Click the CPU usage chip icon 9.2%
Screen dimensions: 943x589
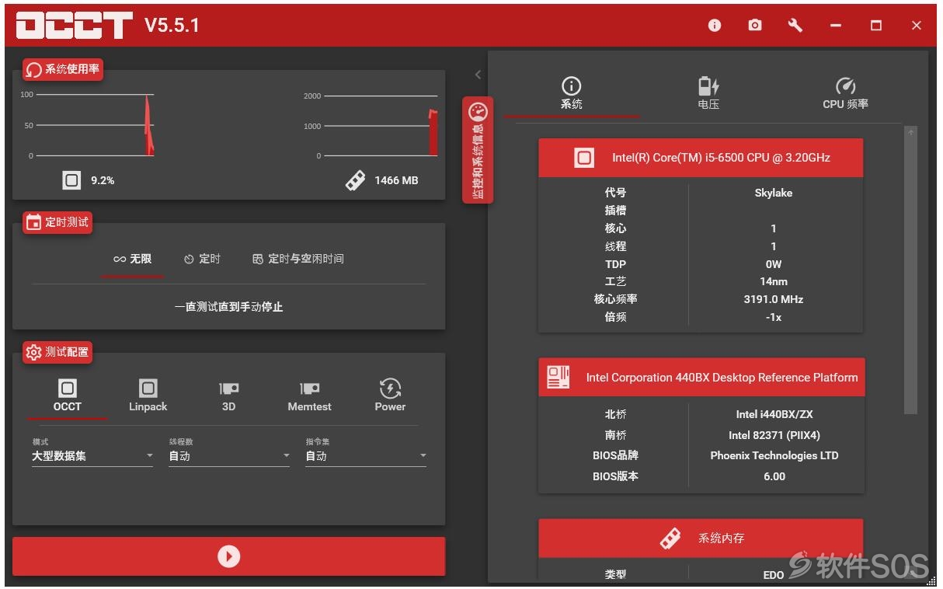coord(71,180)
